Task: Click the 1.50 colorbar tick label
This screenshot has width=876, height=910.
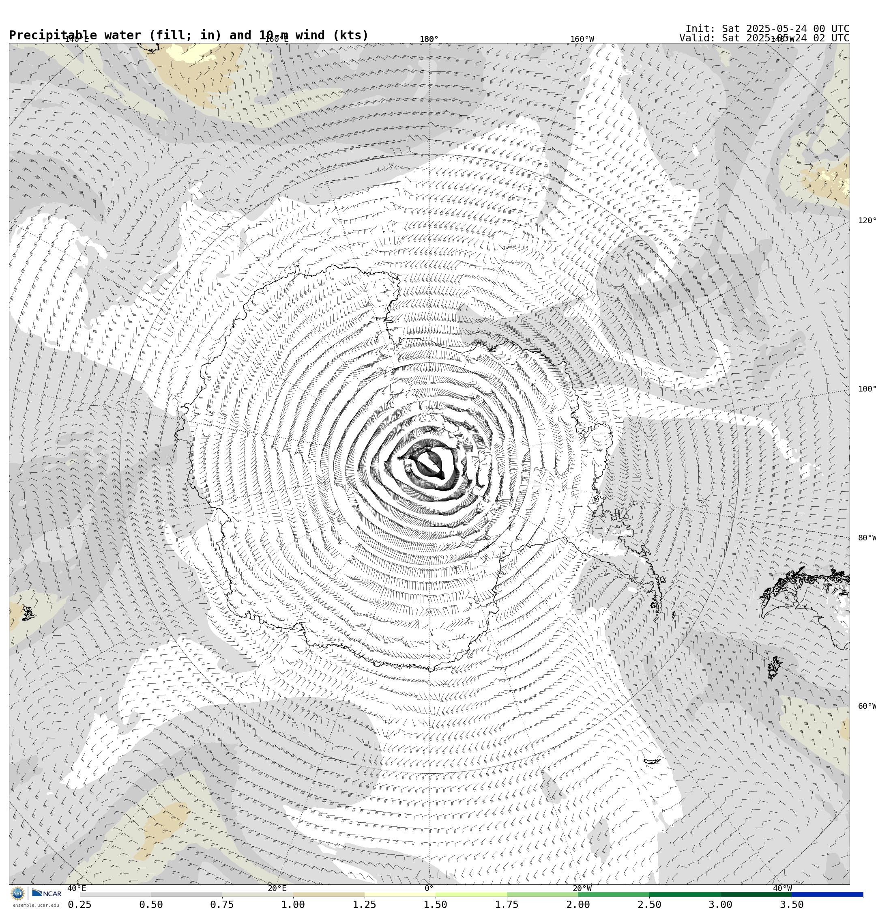Action: [x=436, y=904]
